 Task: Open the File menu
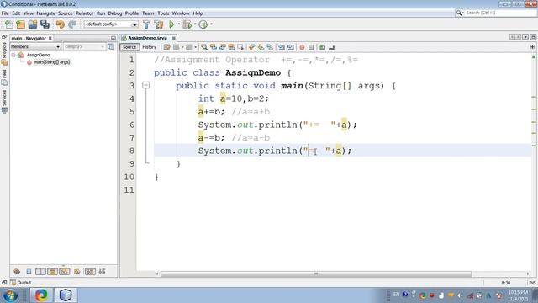click(5, 13)
